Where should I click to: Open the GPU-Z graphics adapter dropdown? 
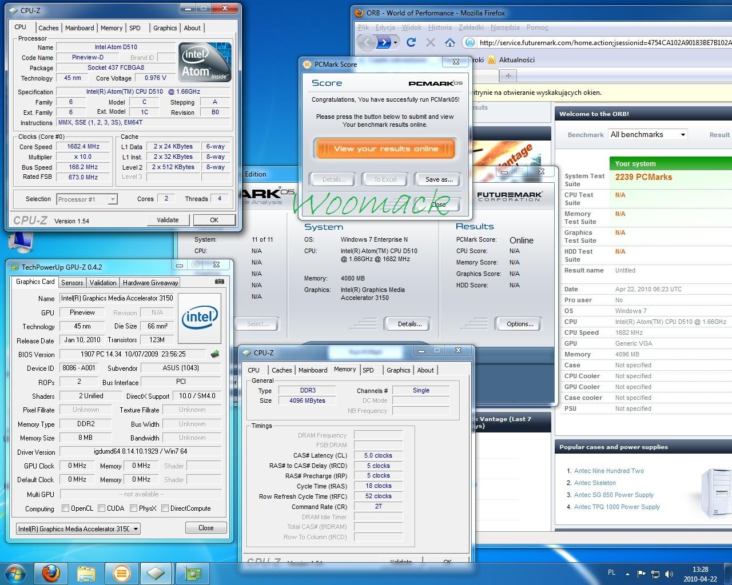click(136, 529)
